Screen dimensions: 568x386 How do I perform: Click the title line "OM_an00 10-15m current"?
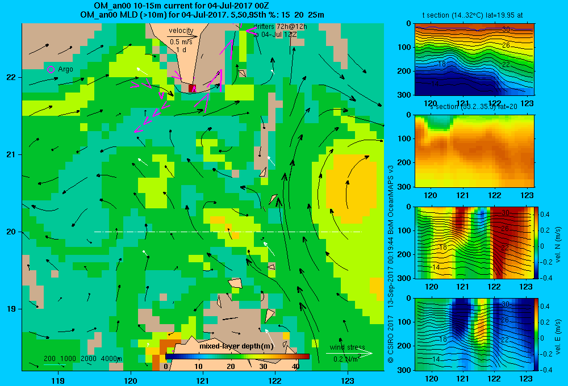[181, 6]
